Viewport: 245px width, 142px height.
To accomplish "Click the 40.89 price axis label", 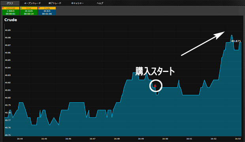I will [x=8, y=30].
